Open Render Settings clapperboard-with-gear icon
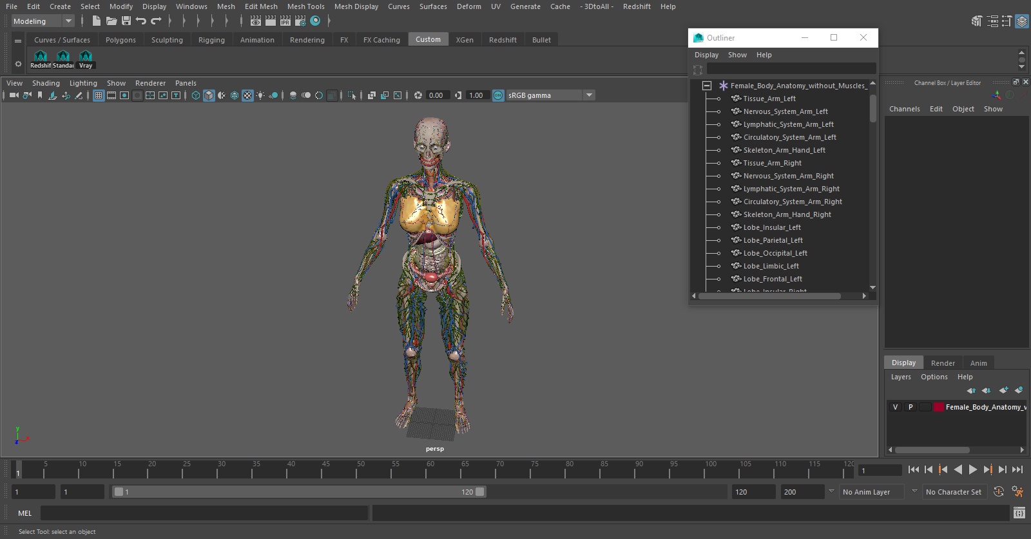1031x539 pixels. coord(300,21)
